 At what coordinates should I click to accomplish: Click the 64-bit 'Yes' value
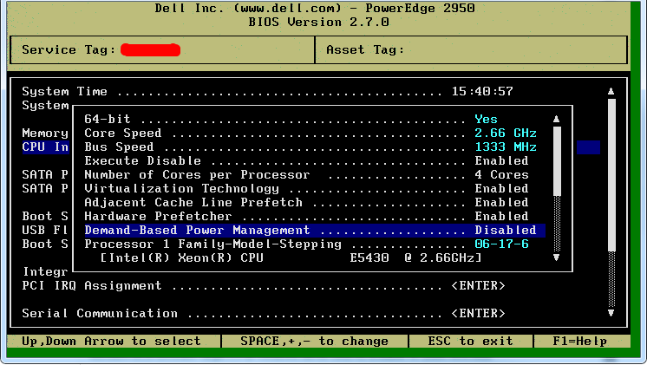click(486, 119)
